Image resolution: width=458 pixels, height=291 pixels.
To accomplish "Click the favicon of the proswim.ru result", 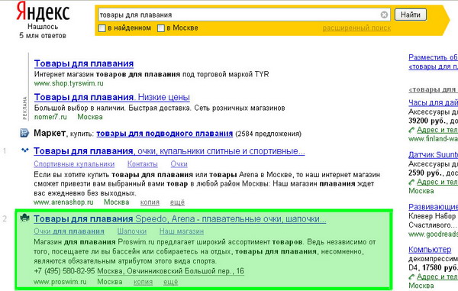I will 25,218.
